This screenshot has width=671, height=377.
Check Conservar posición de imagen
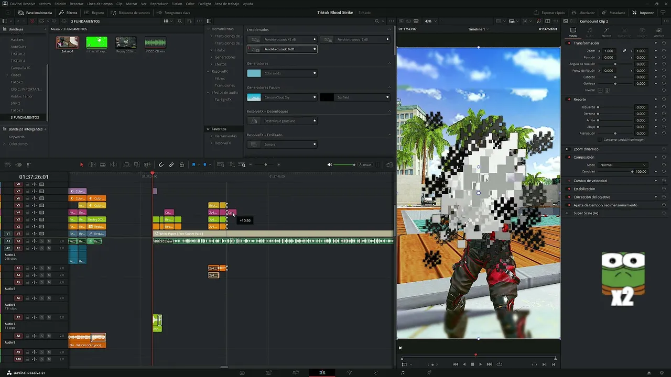(x=600, y=140)
